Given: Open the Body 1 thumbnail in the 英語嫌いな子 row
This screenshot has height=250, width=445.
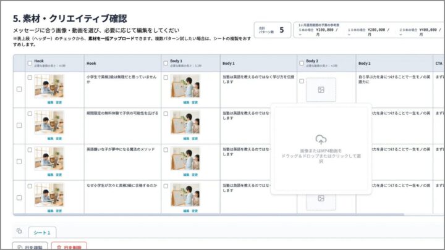Looking at the screenshot, I should [185, 159].
